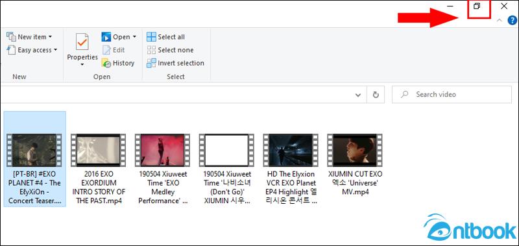This screenshot has height=246, width=519.
Task: Click filename 'HD The Elyxion VCR EXO Planet EP4 Highlight'
Action: click(291, 187)
